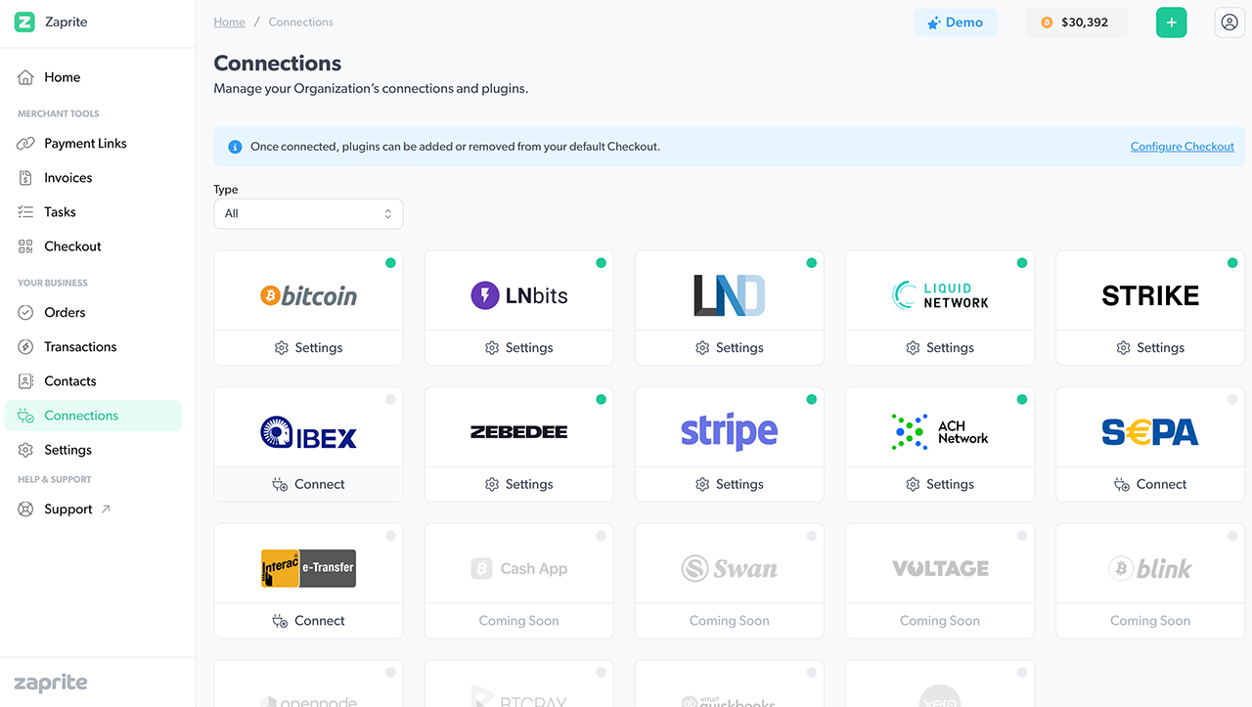Click the Cash App card logo
Screen dimensions: 1252x707
(518, 568)
